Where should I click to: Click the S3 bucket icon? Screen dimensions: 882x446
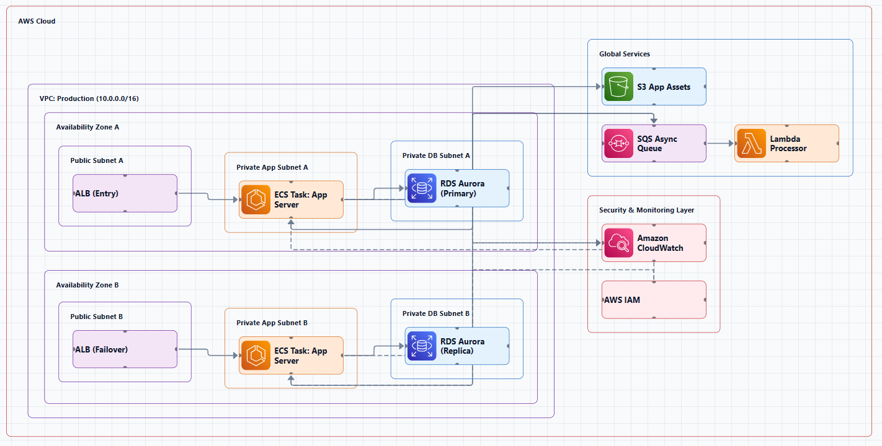pyautogui.click(x=619, y=87)
